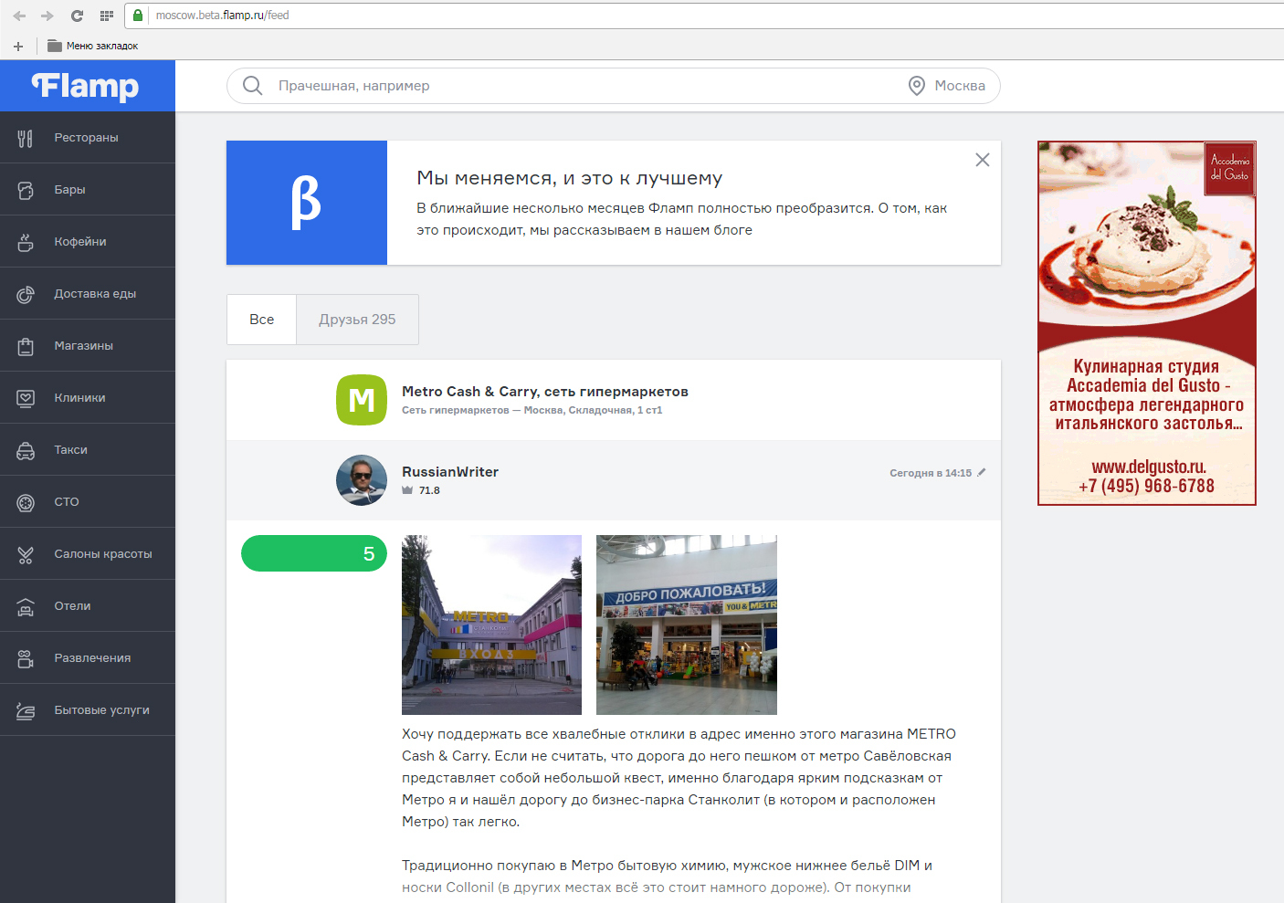The image size is (1284, 903).
Task: Click heading Мы меняемся, и это к лучшему
Action: tap(570, 178)
